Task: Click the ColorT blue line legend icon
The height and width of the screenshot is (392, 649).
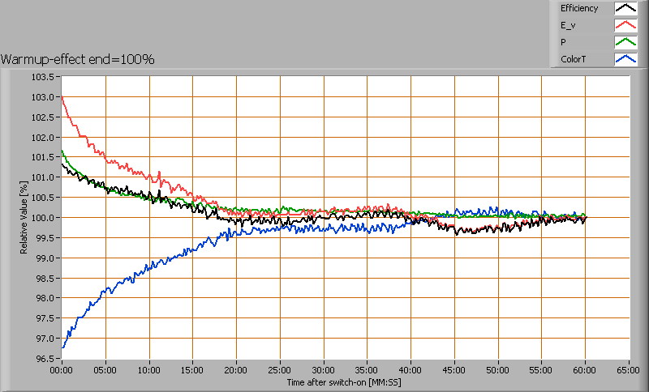Action: click(625, 59)
